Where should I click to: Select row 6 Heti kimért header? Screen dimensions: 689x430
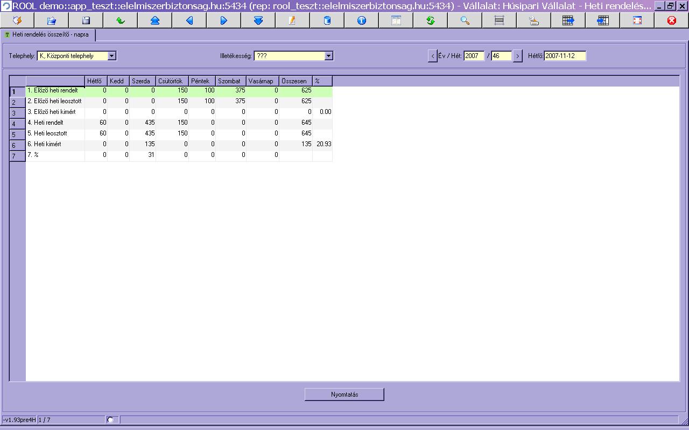18,145
